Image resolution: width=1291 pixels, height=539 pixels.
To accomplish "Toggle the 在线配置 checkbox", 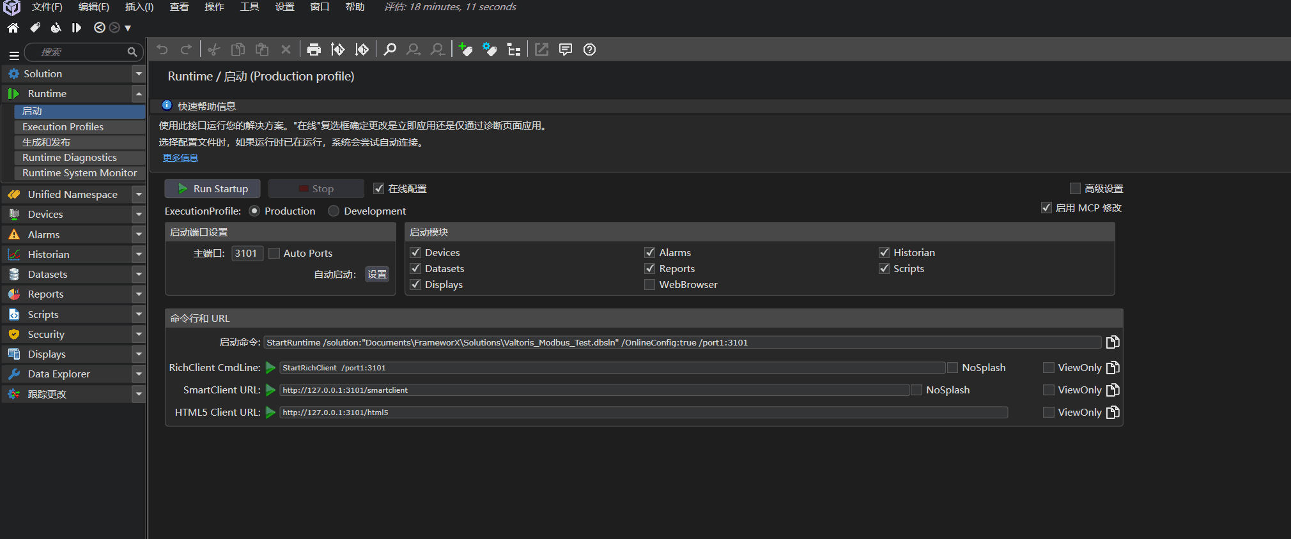I will (378, 188).
